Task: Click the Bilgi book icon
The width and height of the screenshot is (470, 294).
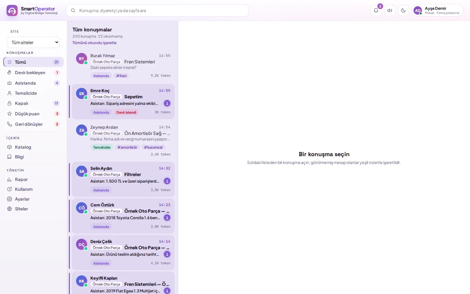Action: [9, 157]
